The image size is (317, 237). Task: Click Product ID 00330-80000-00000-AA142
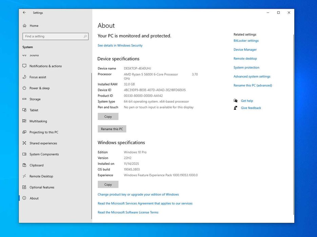(x=143, y=96)
